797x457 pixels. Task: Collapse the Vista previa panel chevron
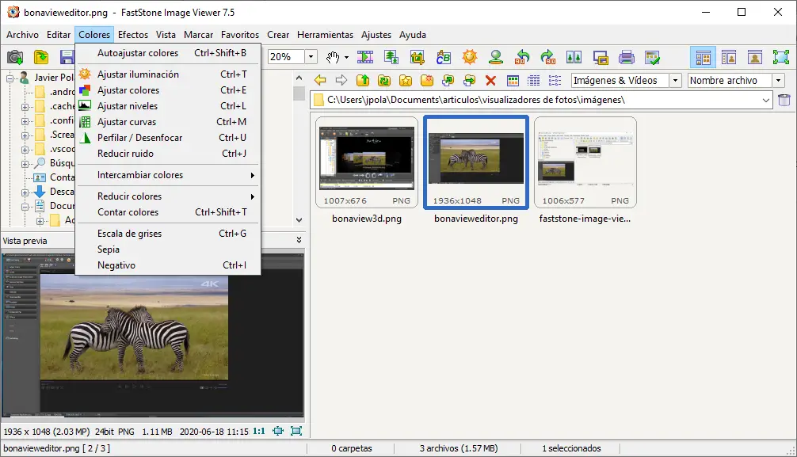[x=299, y=240]
